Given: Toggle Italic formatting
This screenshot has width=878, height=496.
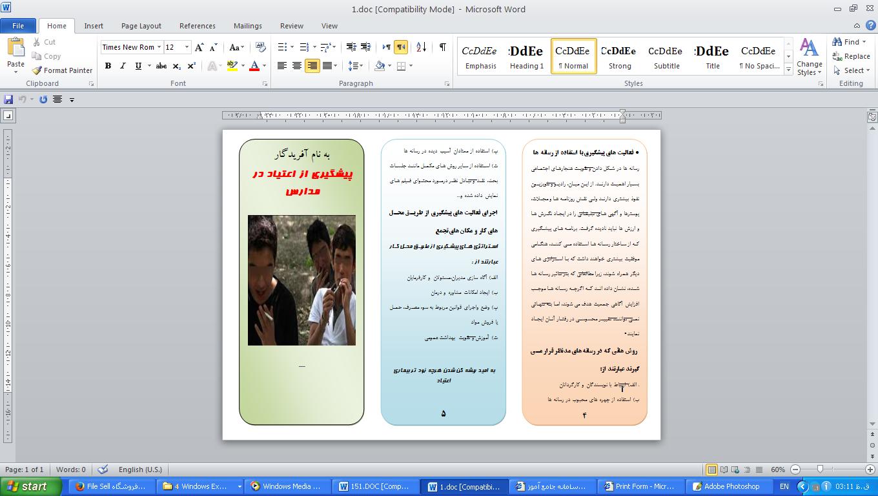Looking at the screenshot, I should point(123,66).
